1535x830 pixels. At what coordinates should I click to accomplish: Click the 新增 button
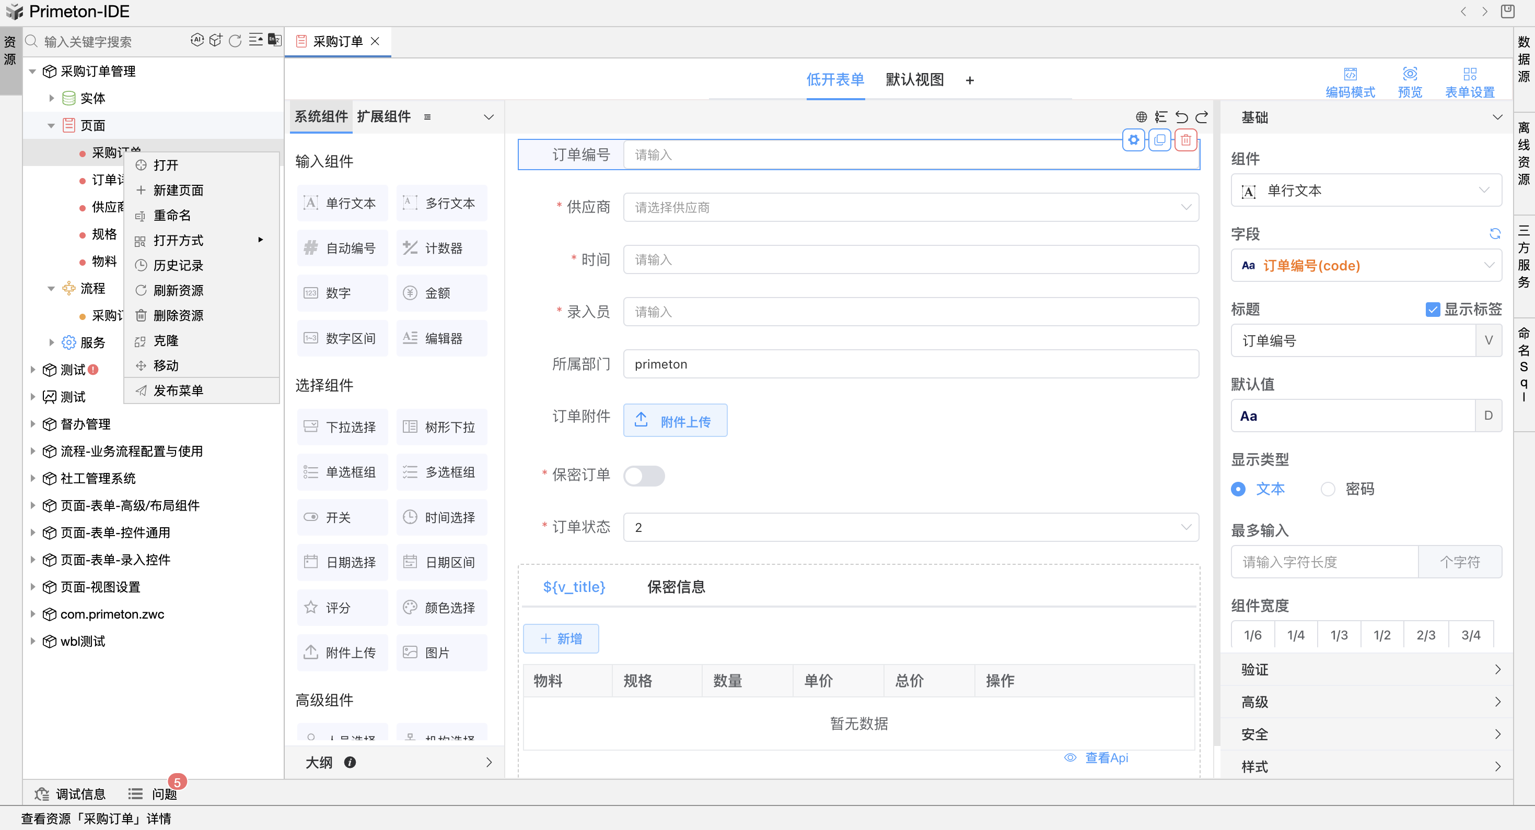click(561, 638)
